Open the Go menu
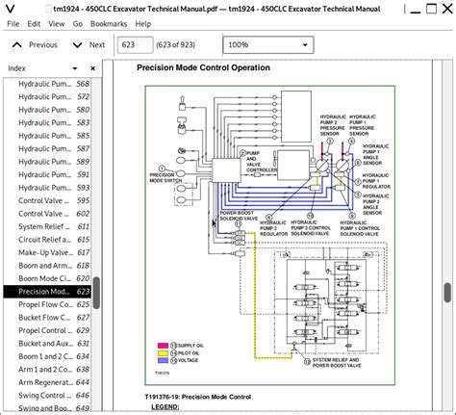Image resolution: width=456 pixels, height=415 pixels. (78, 24)
